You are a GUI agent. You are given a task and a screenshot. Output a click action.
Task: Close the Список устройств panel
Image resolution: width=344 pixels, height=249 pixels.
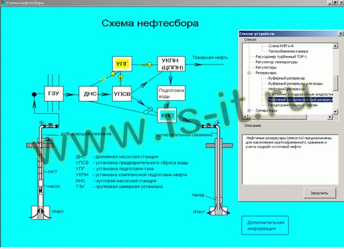coord(341,34)
